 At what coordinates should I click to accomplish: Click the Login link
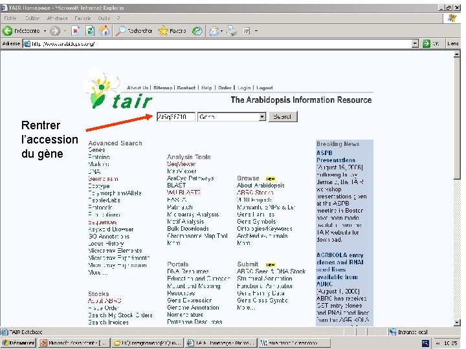244,88
